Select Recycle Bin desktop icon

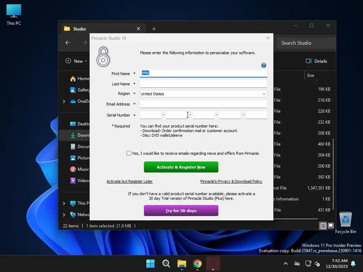coord(345,223)
